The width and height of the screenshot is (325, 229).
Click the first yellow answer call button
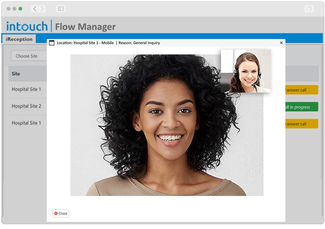pyautogui.click(x=301, y=90)
